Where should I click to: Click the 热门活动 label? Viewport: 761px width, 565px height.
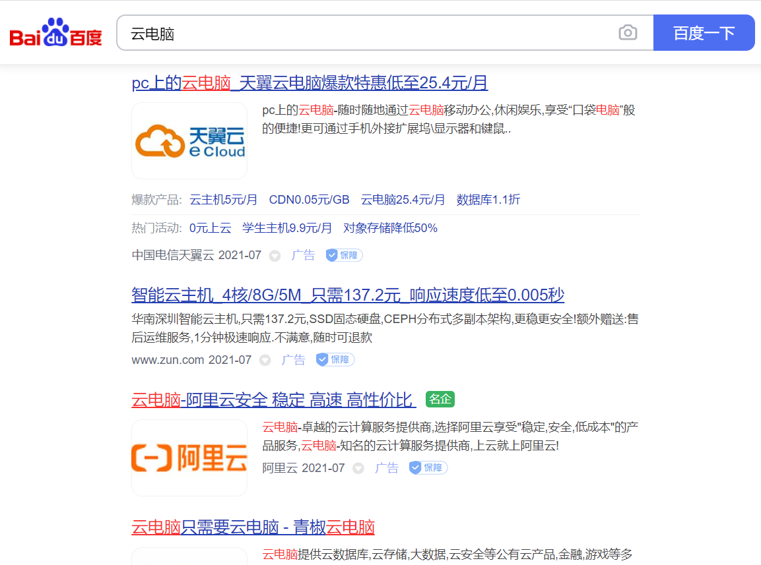[x=156, y=228]
